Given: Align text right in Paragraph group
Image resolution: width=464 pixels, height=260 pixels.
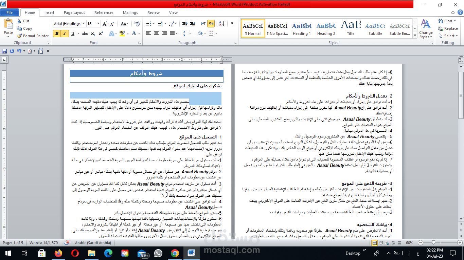Looking at the screenshot, I should [164, 34].
